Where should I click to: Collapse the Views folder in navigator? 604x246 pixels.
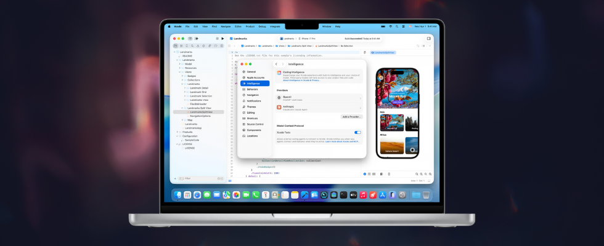pyautogui.click(x=180, y=72)
